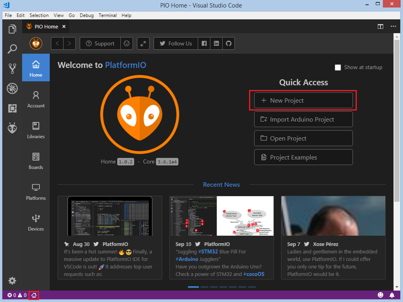Viewport: 403px width, 302px height.
Task: Open the Devices panel in PIO sidebar
Action: 36,222
